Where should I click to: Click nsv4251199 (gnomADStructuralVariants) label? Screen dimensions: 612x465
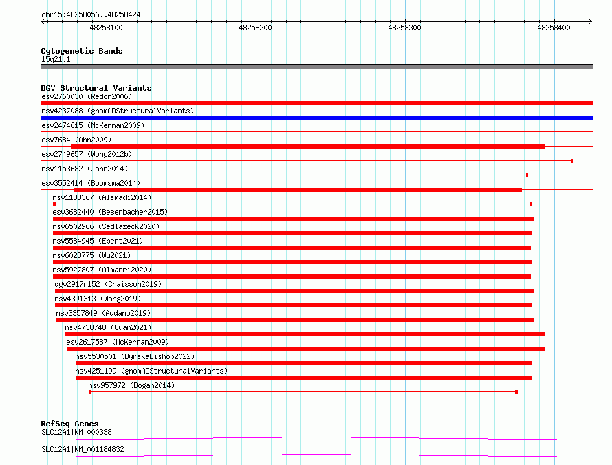(151, 371)
